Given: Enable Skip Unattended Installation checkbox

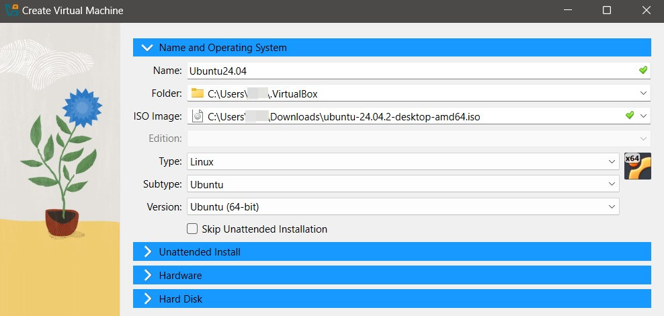Looking at the screenshot, I should [x=192, y=229].
